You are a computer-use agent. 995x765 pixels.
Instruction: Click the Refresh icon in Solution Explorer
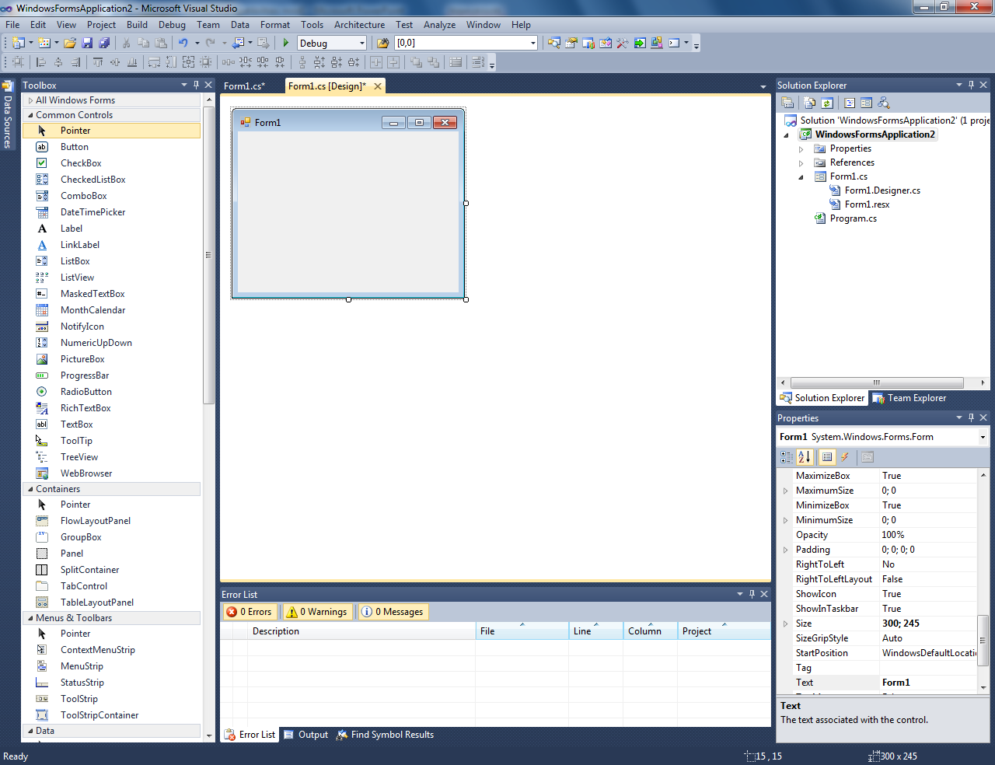point(827,103)
